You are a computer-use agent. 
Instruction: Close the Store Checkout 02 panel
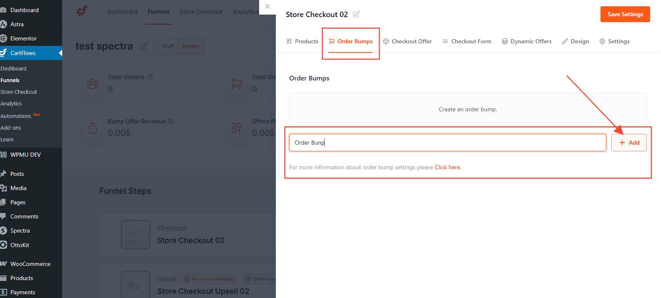(x=267, y=6)
